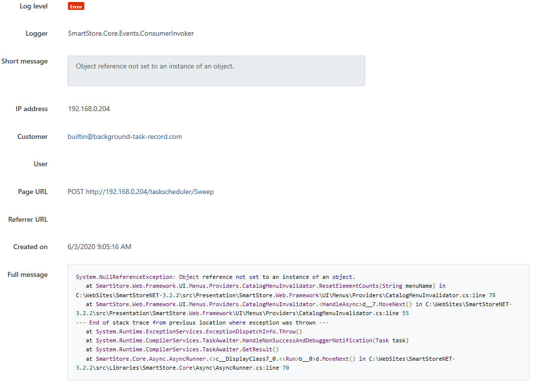Click inside the Short message text box
Viewport: 534px width, 392px height.
(216, 70)
